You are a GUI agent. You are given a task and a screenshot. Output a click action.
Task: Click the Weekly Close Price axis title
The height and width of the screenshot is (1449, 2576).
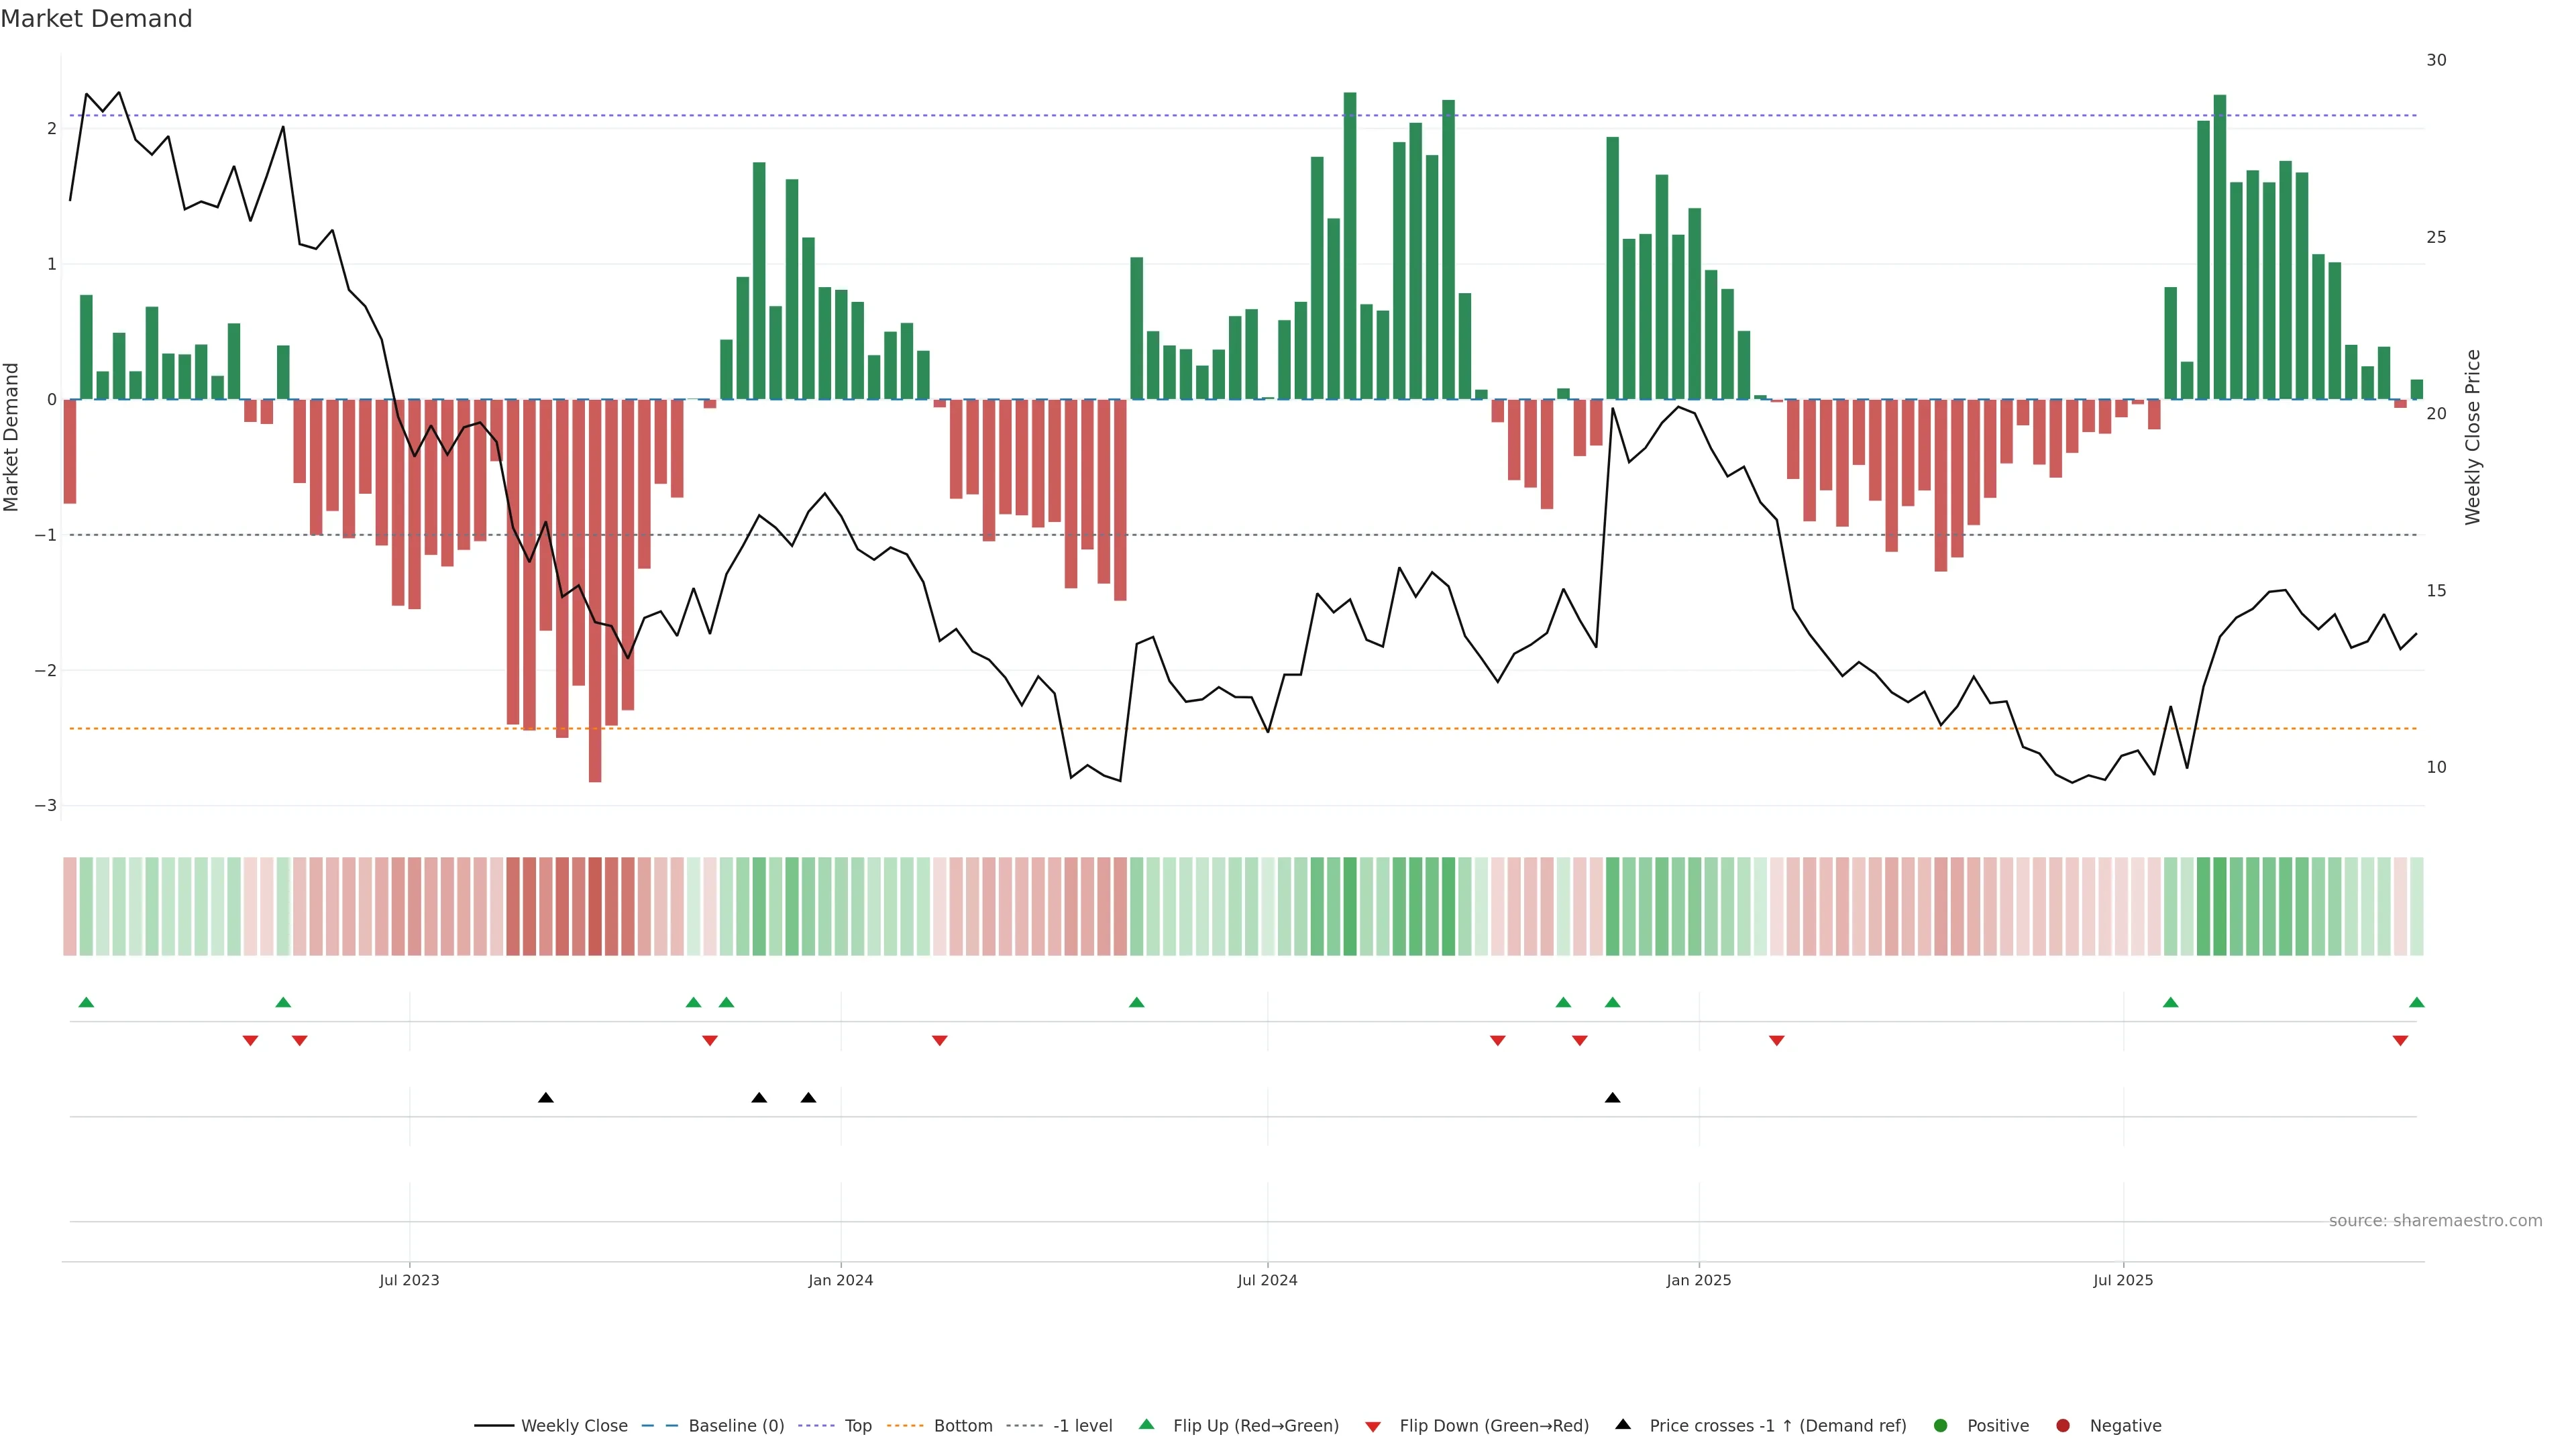2473,437
